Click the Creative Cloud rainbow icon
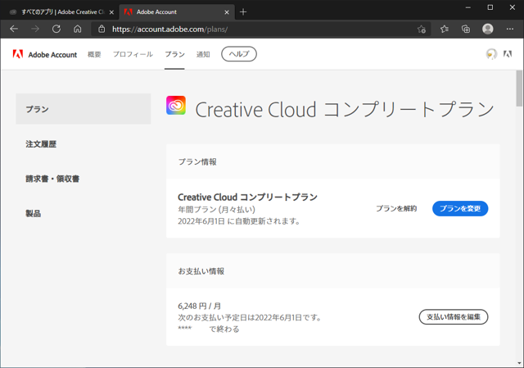This screenshot has height=368, width=524. click(x=176, y=106)
